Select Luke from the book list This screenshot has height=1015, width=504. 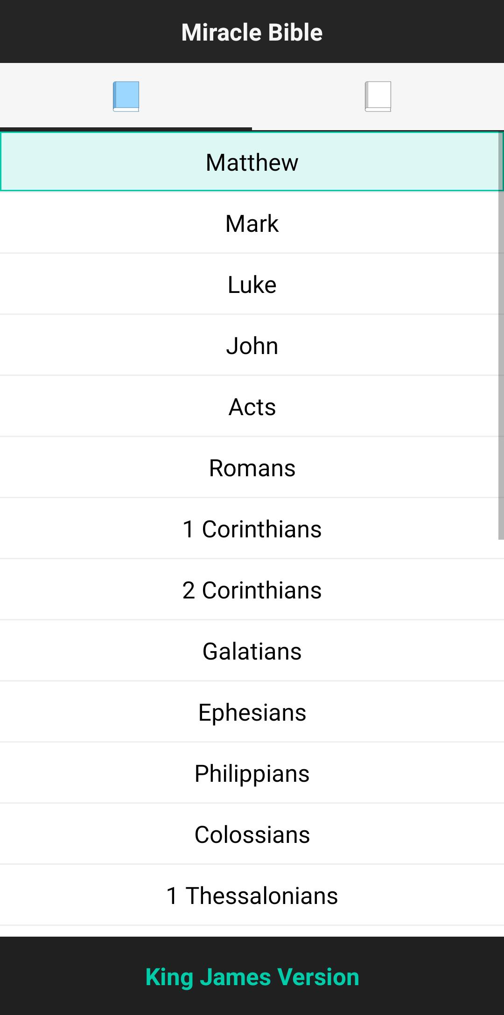click(252, 284)
